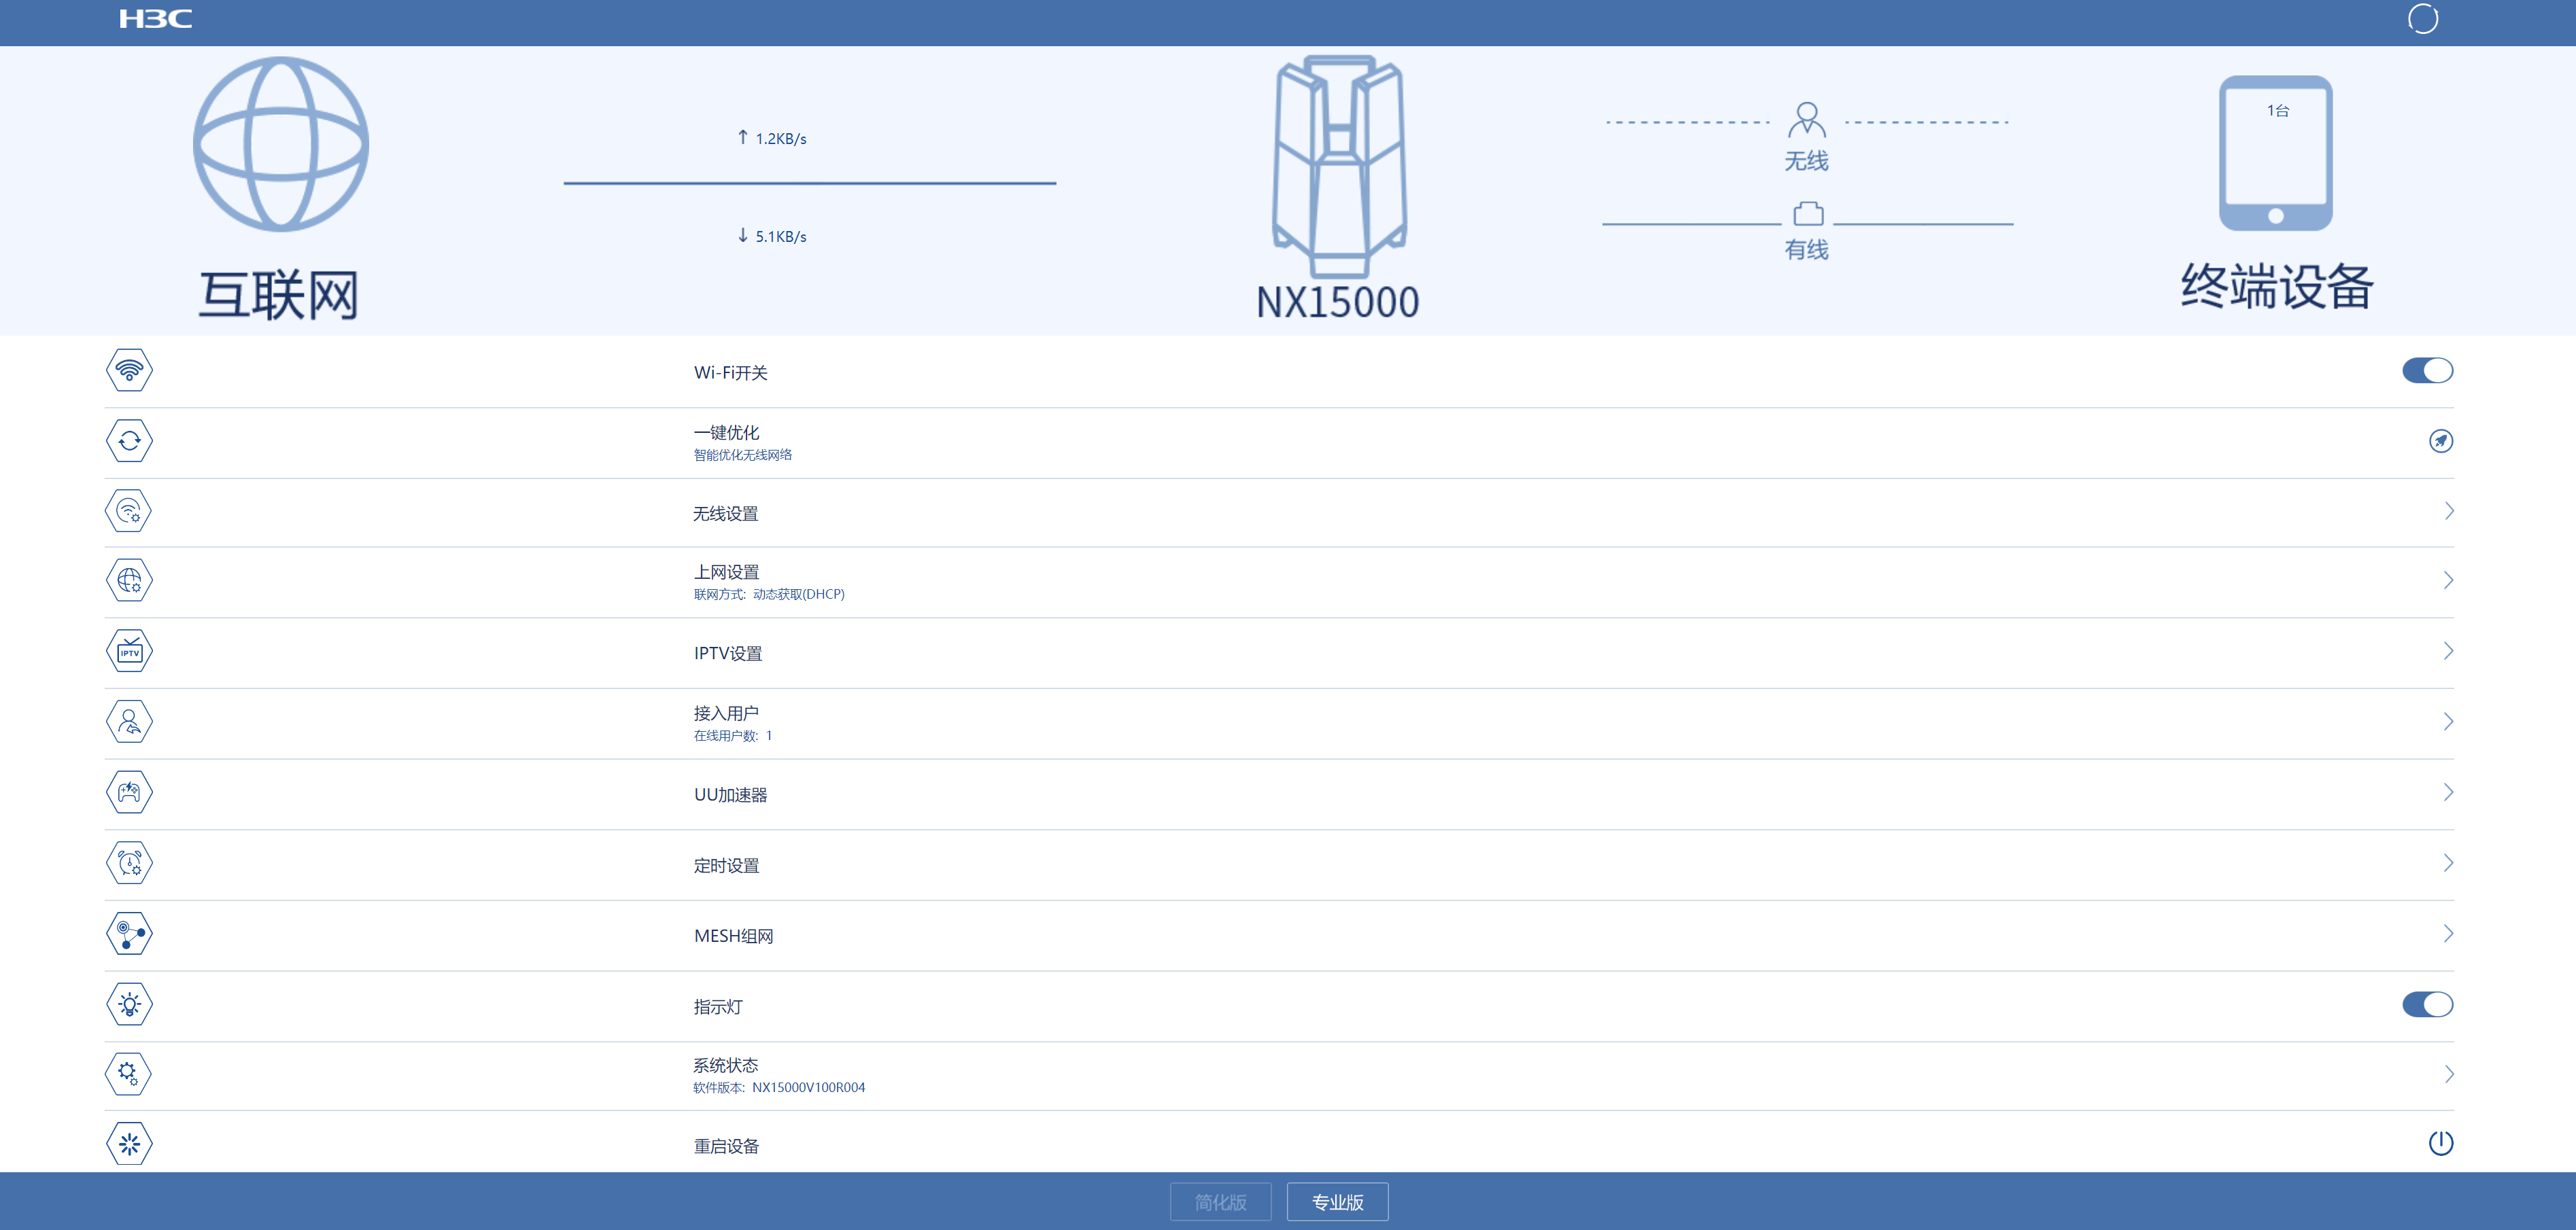Click the power icon to reboot
The height and width of the screenshot is (1230, 2576).
[x=2440, y=1143]
